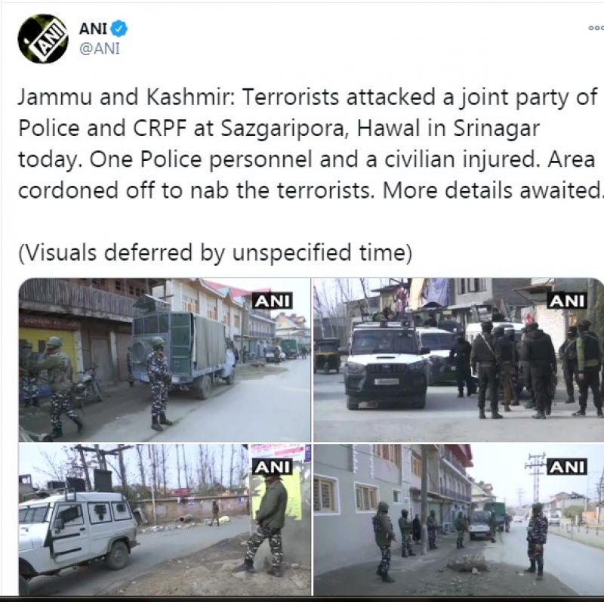This screenshot has height=602, width=604.
Task: Click the black SUV in the photo
Action: (x=385, y=365)
